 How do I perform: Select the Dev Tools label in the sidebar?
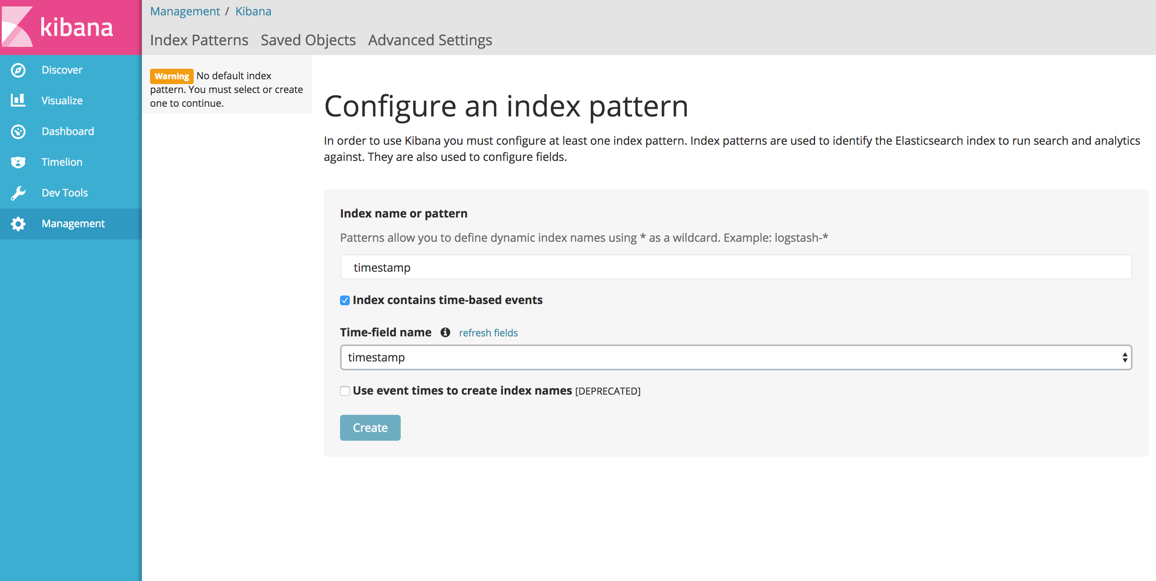pyautogui.click(x=65, y=193)
